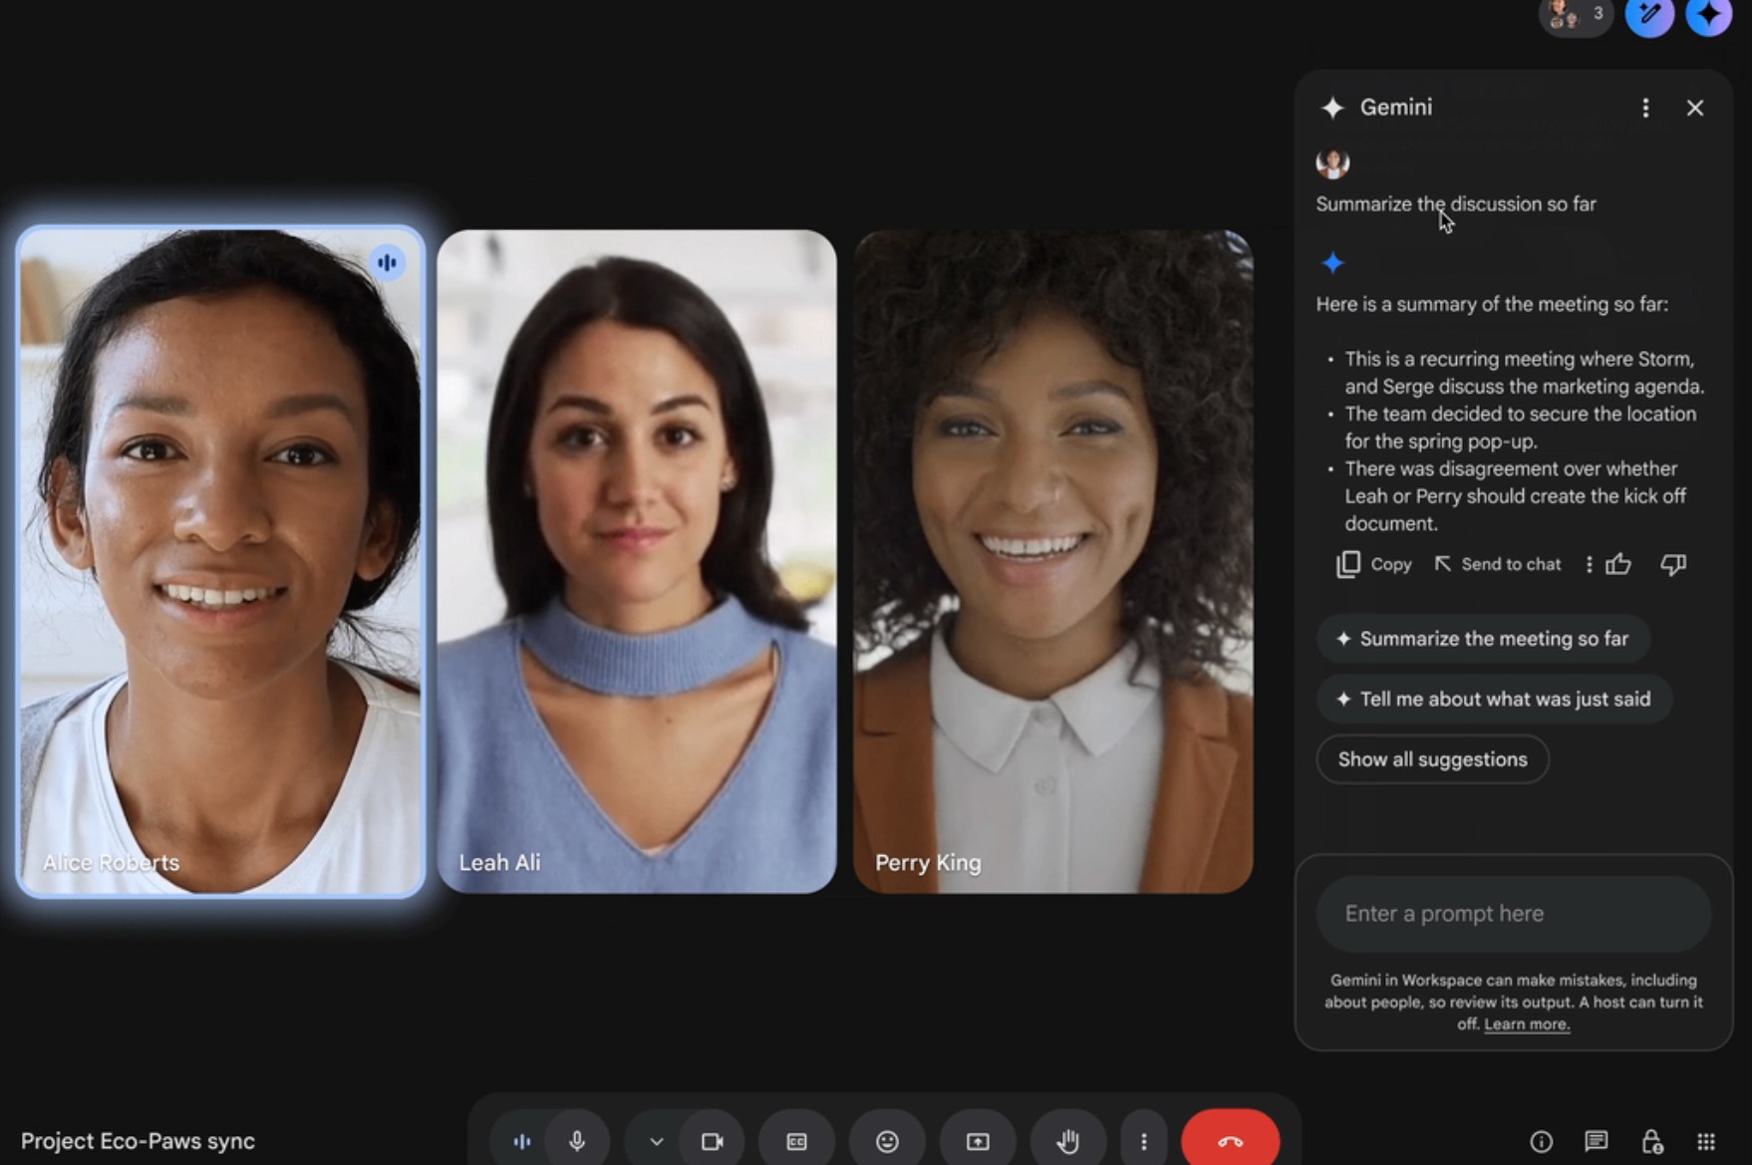
Task: Open the activities grid icon
Action: 1706,1141
